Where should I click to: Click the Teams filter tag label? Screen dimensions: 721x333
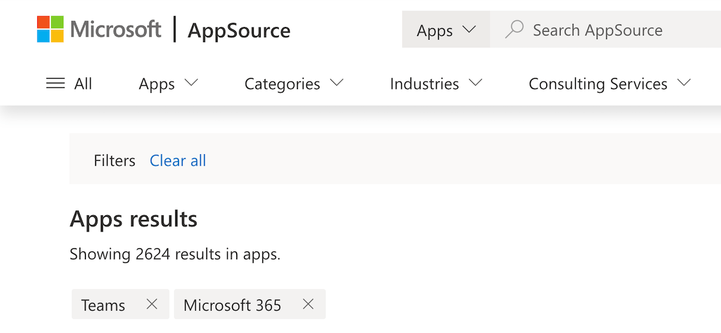click(103, 305)
